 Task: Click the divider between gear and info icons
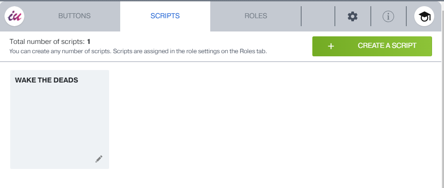pyautogui.click(x=370, y=16)
